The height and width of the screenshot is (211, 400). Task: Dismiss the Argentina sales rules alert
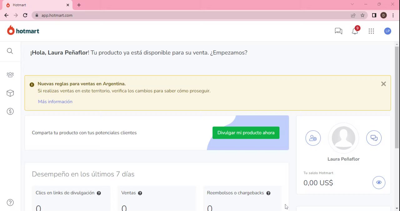pos(383,84)
